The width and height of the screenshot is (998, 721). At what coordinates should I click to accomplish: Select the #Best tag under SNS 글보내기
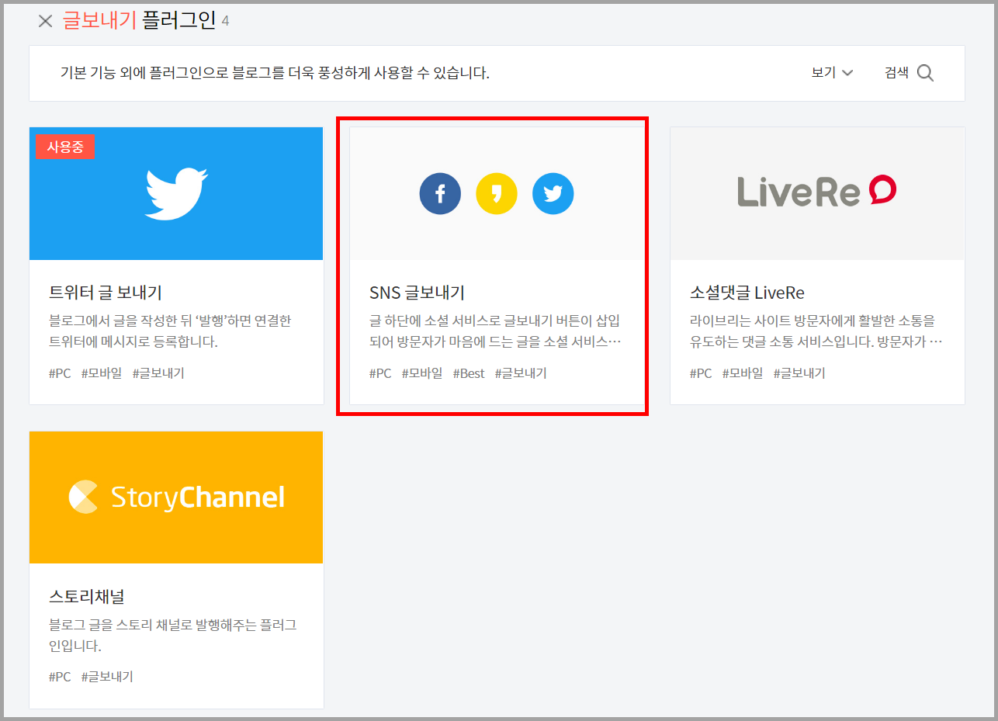point(469,373)
